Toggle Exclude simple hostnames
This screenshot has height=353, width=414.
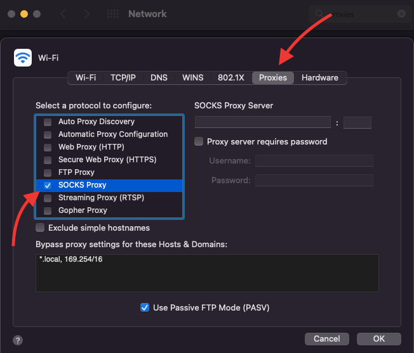point(40,228)
